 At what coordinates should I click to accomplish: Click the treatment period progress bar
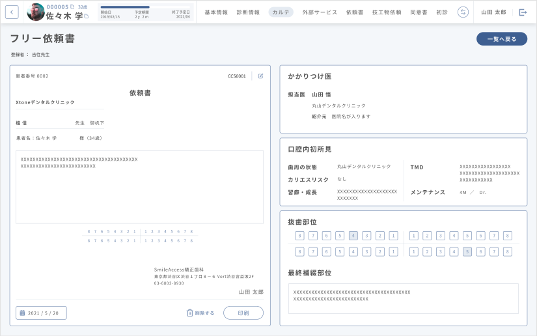[x=145, y=7]
